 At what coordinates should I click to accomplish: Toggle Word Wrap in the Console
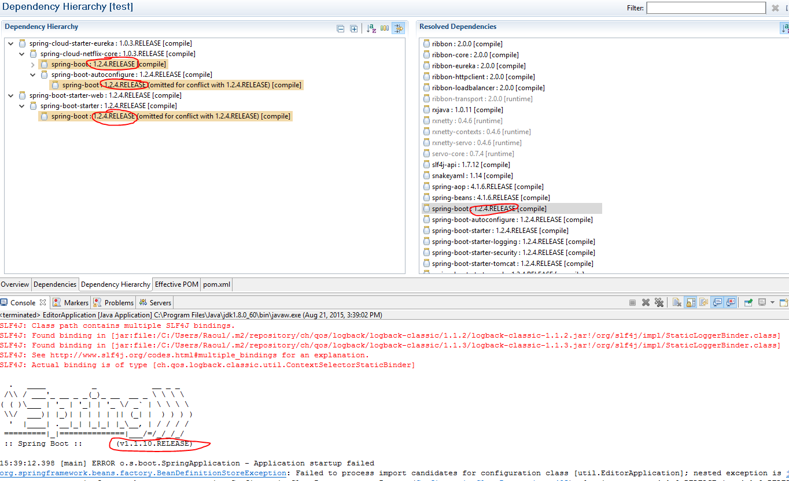(x=704, y=302)
